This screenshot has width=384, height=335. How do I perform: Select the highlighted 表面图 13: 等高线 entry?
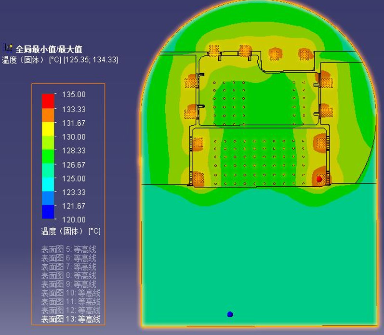(71, 319)
